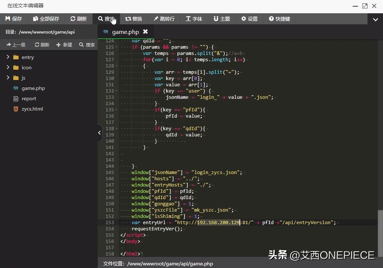383x268 pixels.
Task: Expand the entry folder
Action: click(8, 57)
